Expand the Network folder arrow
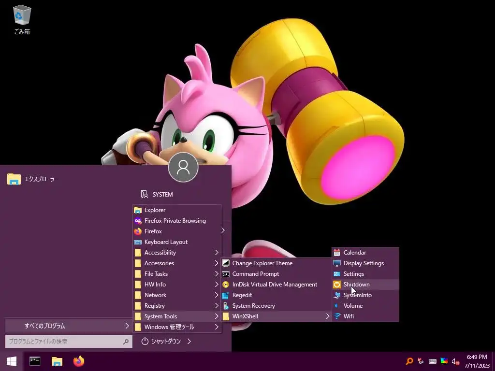Image resolution: width=495 pixels, height=371 pixels. click(217, 295)
